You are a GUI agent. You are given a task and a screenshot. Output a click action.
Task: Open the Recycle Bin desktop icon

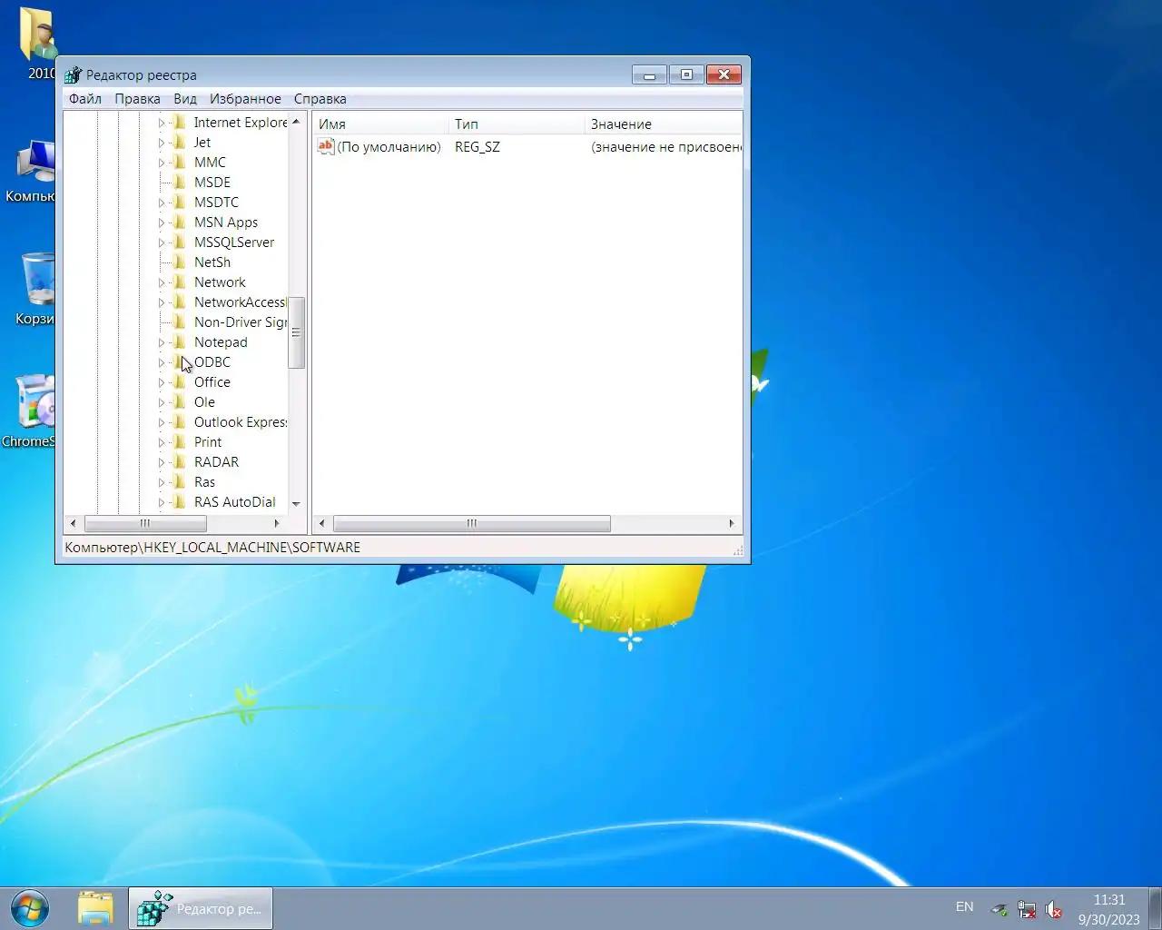coord(36,289)
